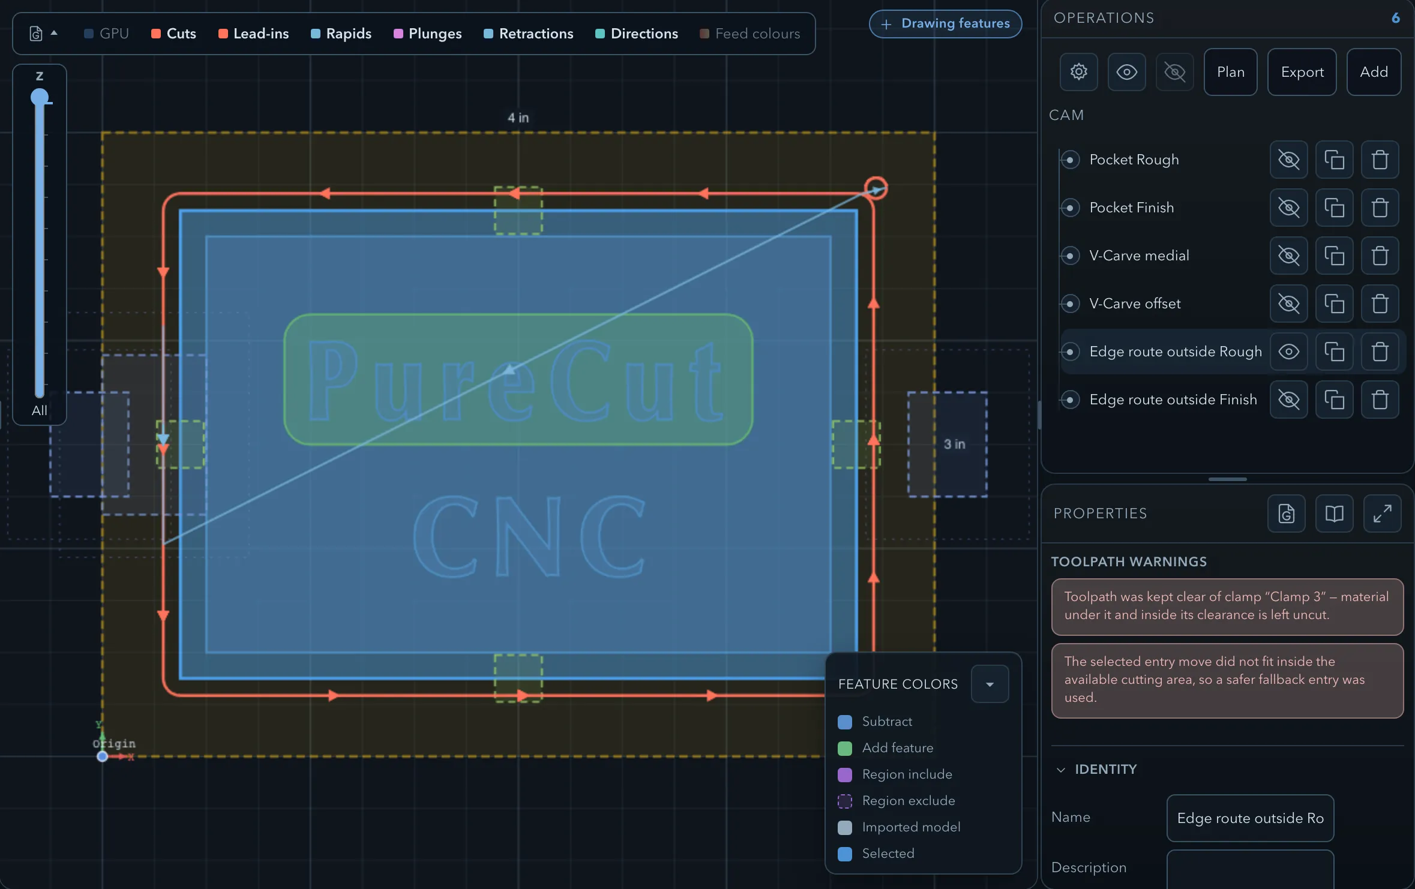1415x889 pixels.
Task: Collapse the Feature Colors legend dropdown
Action: (x=990, y=684)
